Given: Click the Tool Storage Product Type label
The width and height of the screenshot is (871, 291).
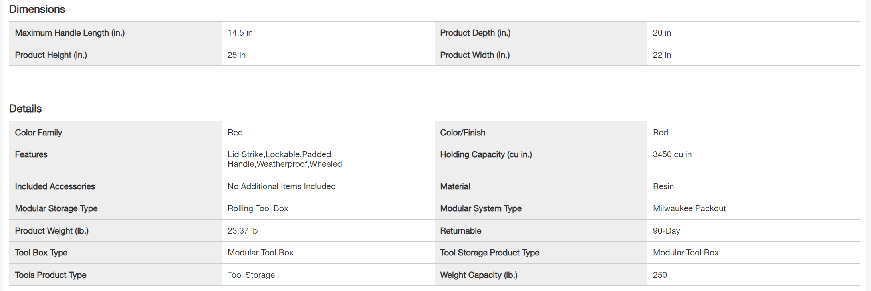Looking at the screenshot, I should coord(489,253).
